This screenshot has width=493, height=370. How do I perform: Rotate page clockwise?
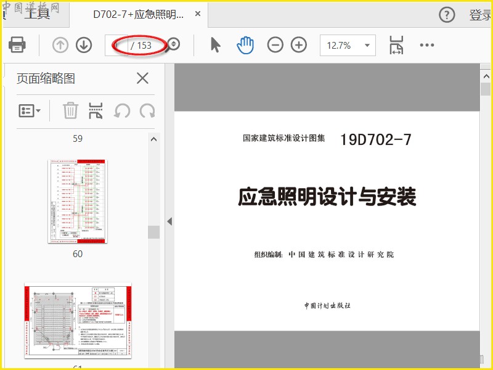(147, 111)
